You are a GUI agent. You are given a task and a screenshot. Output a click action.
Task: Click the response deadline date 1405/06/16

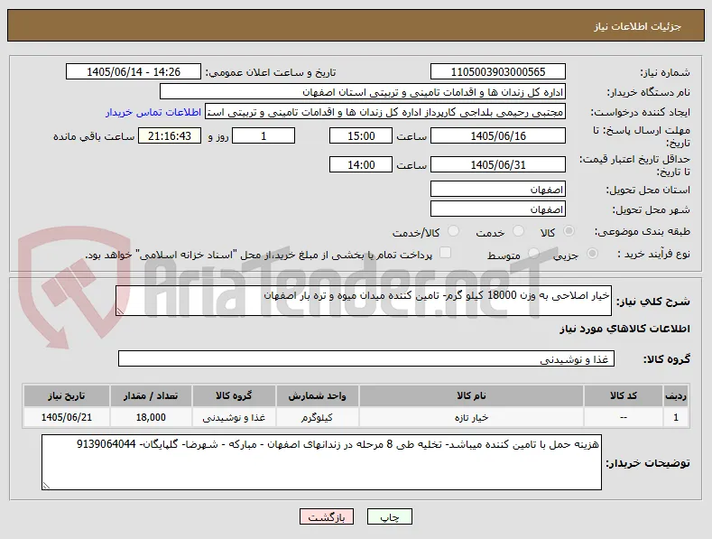[497, 136]
